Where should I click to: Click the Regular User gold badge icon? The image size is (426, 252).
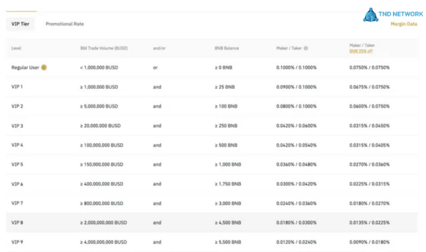(44, 67)
